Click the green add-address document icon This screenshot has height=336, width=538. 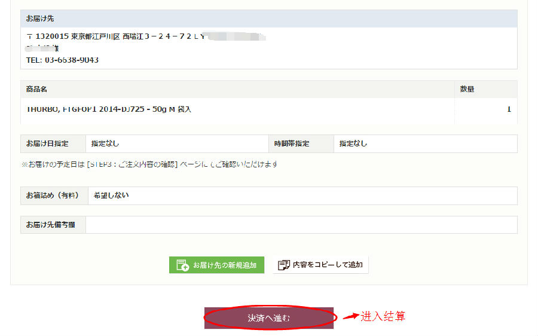182,265
